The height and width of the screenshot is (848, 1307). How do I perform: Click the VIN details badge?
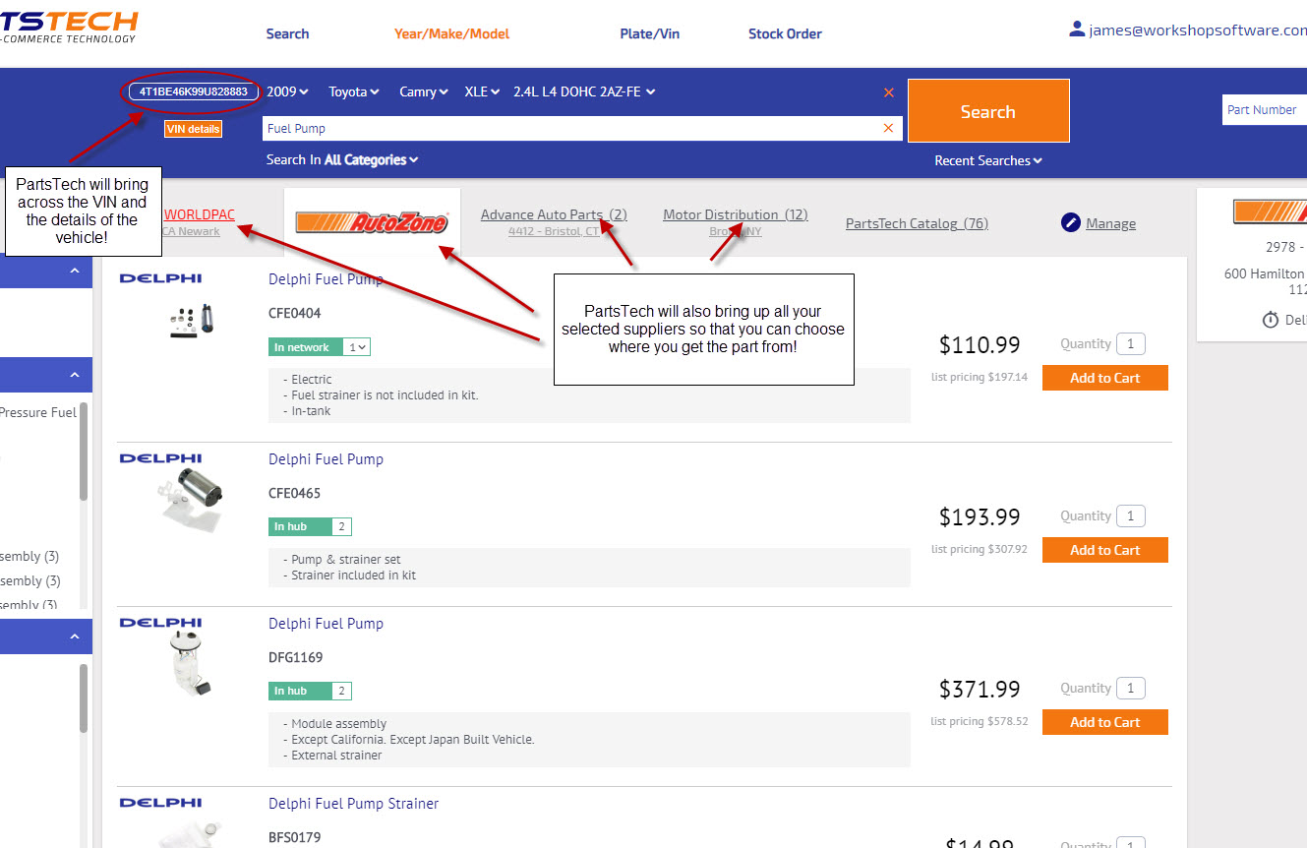(x=194, y=129)
